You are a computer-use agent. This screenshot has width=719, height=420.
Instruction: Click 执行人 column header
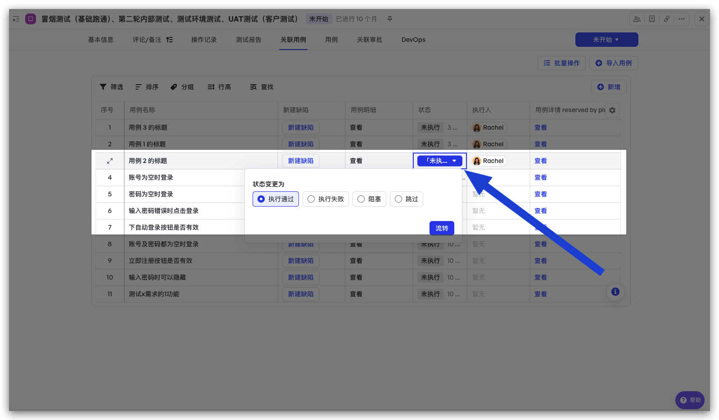498,110
